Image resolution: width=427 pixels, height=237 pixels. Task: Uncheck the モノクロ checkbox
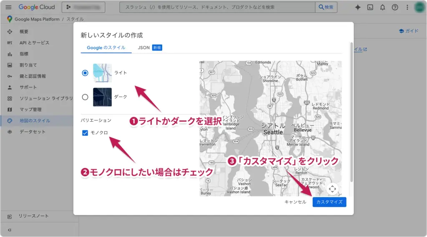point(85,133)
